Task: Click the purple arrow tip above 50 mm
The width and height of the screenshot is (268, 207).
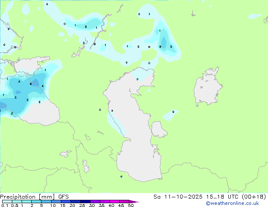Action: click(x=134, y=202)
